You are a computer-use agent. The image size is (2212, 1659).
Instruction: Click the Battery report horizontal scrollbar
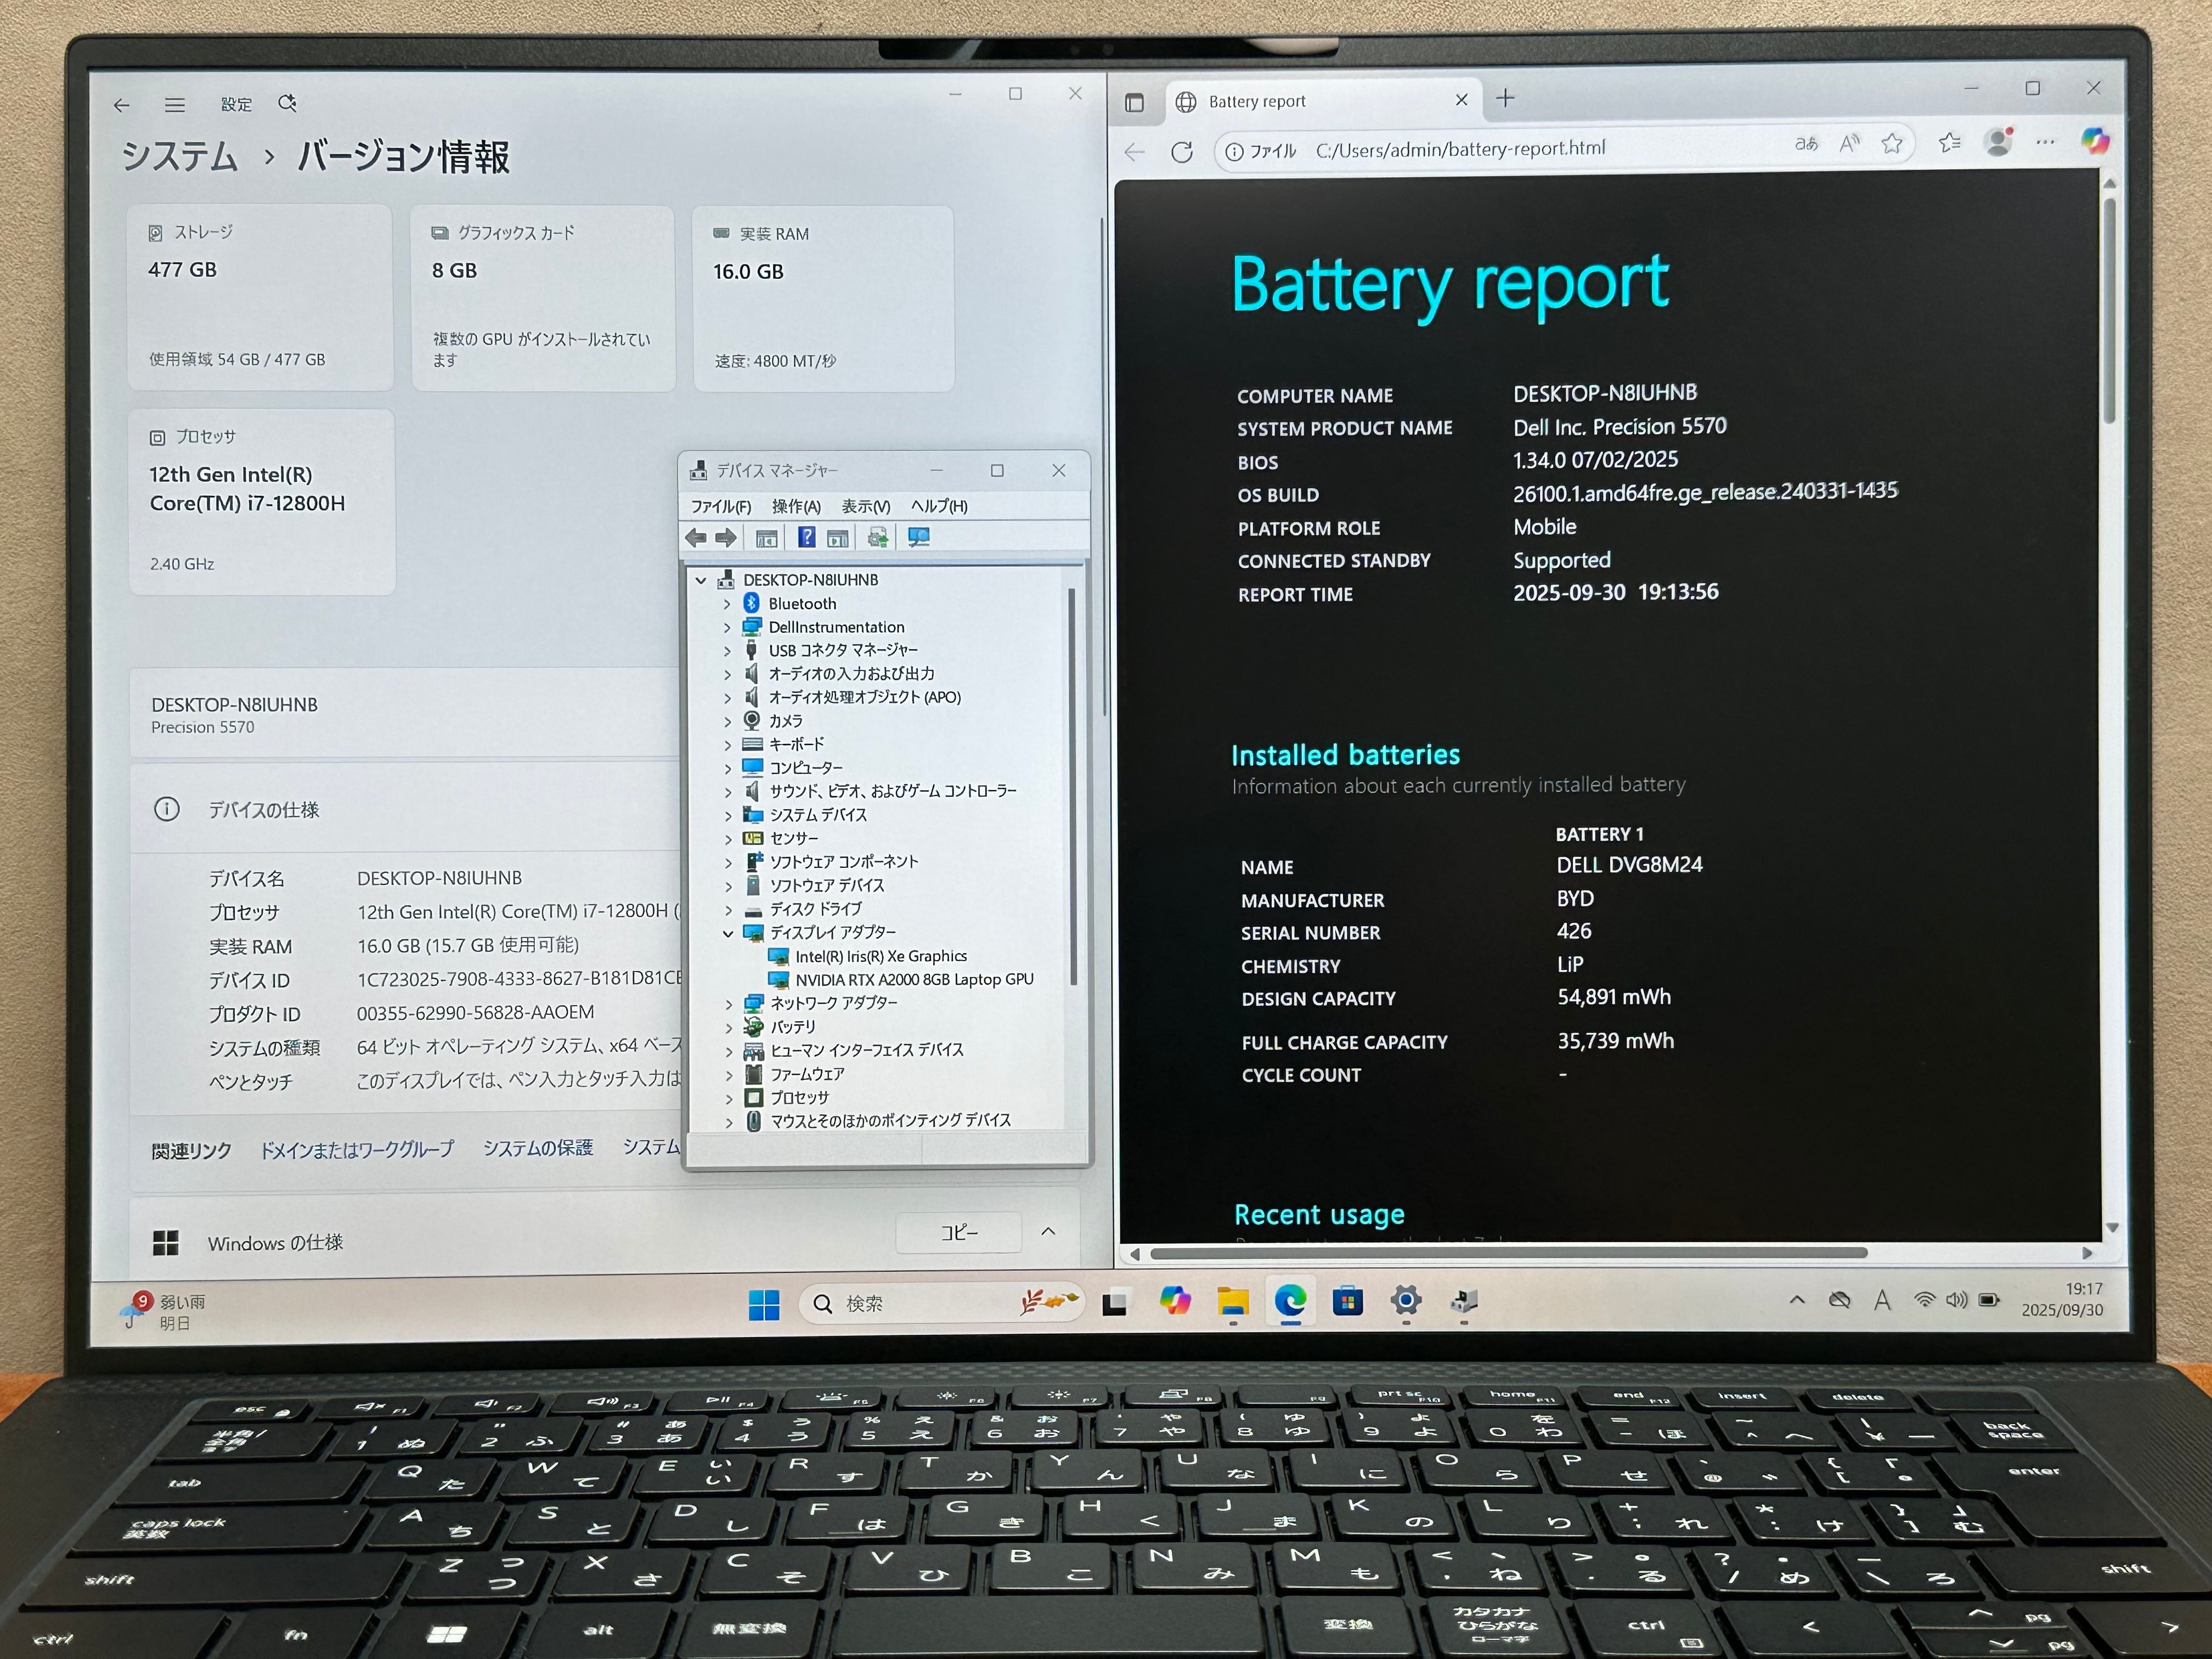[x=1508, y=1253]
